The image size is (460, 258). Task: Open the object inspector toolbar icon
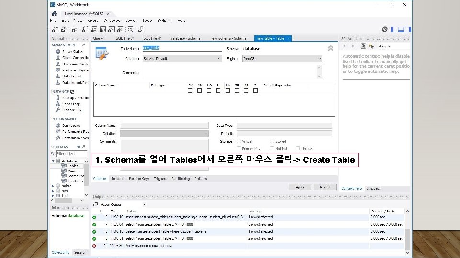point(74,29)
